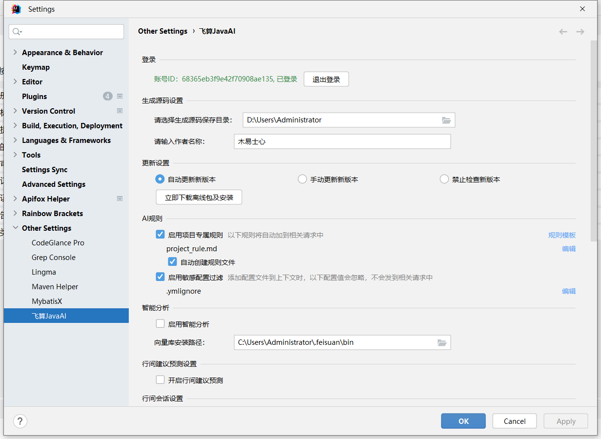This screenshot has height=439, width=601.
Task: Close the Settings dialog window
Action: pyautogui.click(x=582, y=9)
